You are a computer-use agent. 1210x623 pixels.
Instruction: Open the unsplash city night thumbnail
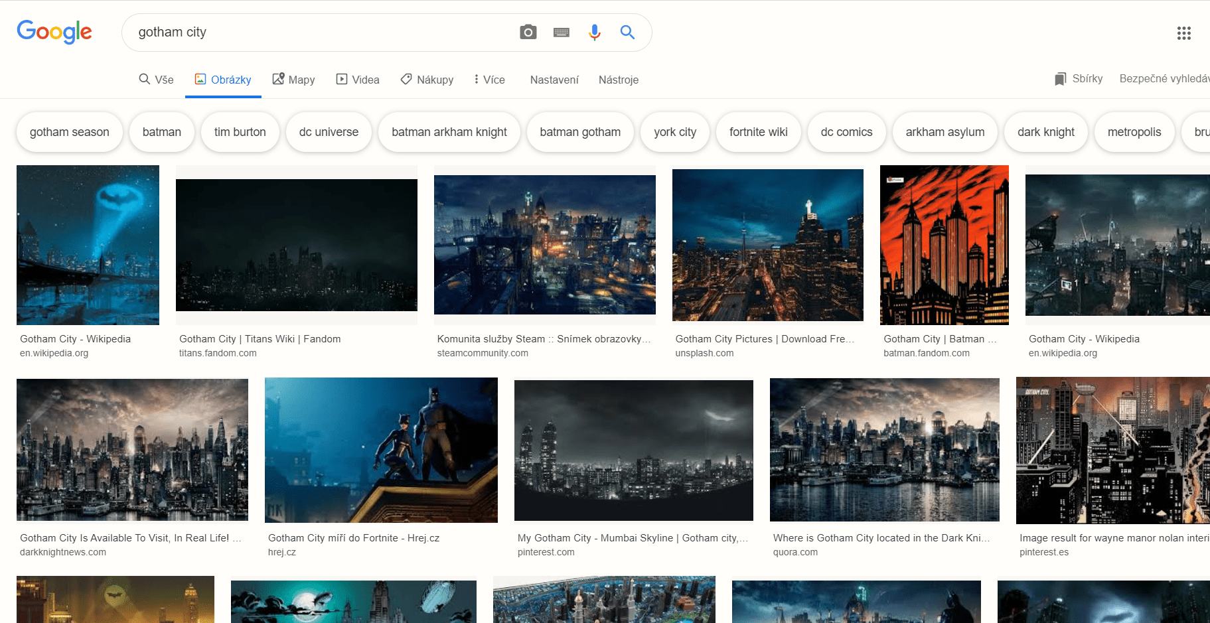(768, 245)
